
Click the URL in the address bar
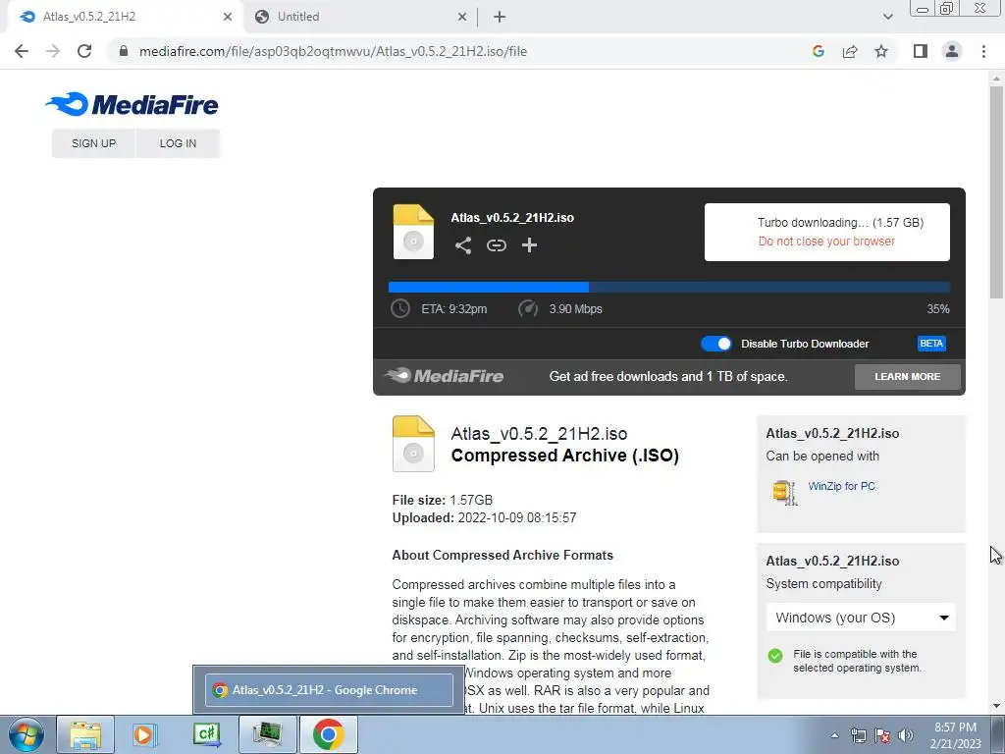click(x=334, y=51)
